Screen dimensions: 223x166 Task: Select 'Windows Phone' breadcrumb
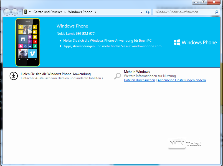coord(80,12)
